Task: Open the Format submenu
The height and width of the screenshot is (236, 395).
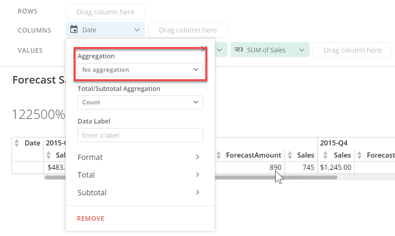Action: coord(139,157)
